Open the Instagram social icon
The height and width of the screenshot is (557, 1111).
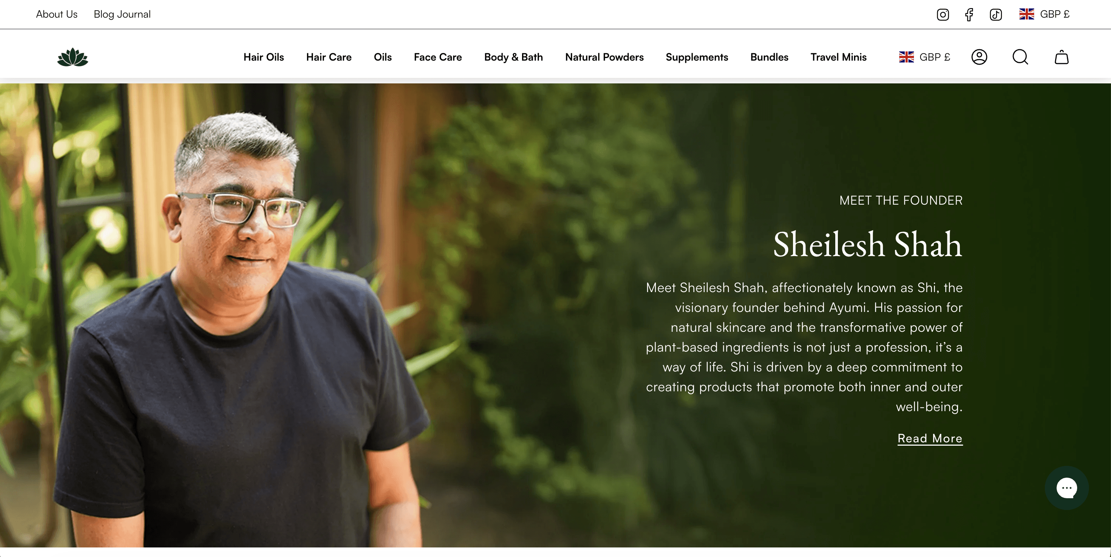[x=943, y=15]
